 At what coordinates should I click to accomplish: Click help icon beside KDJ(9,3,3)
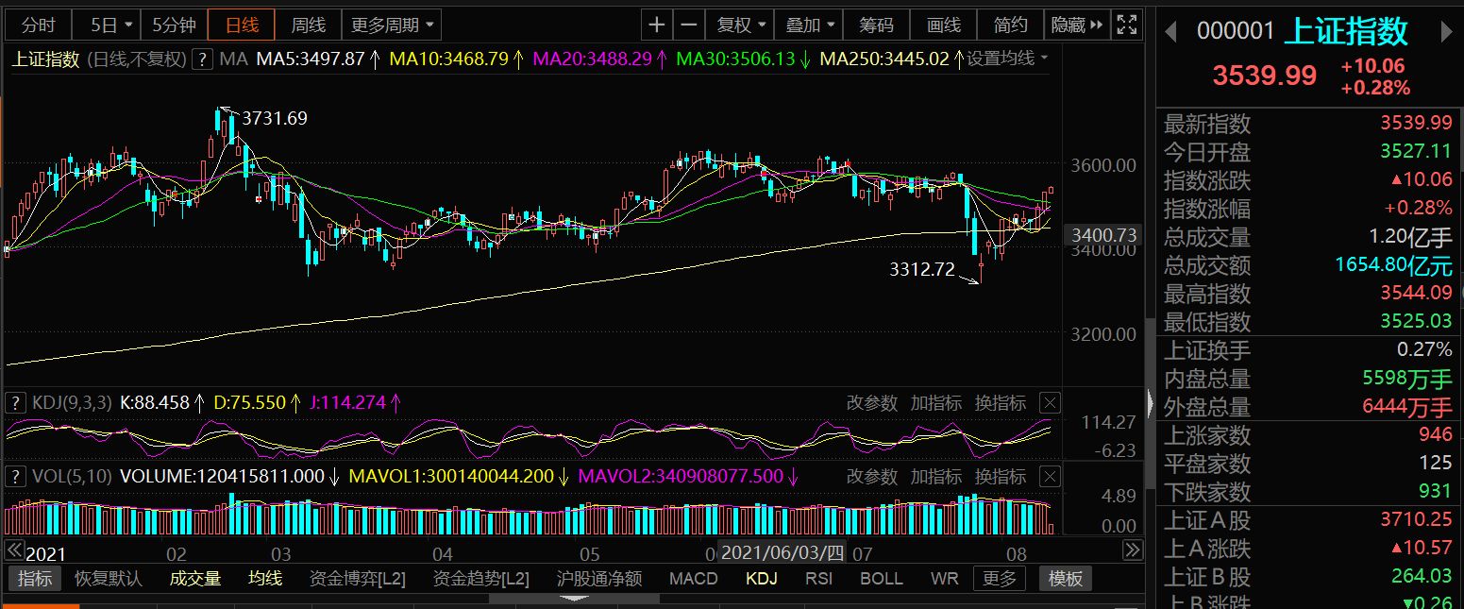pyautogui.click(x=16, y=403)
